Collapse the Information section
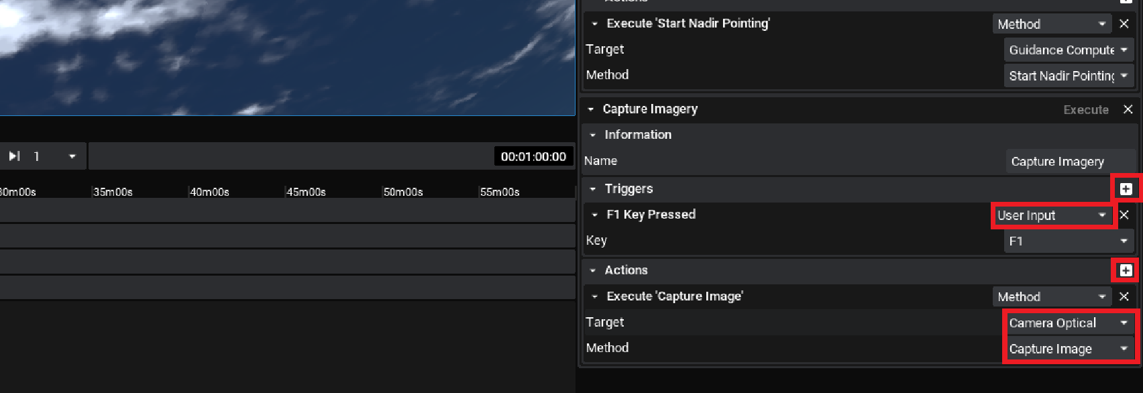Screen dimensions: 1143x393 (593, 135)
